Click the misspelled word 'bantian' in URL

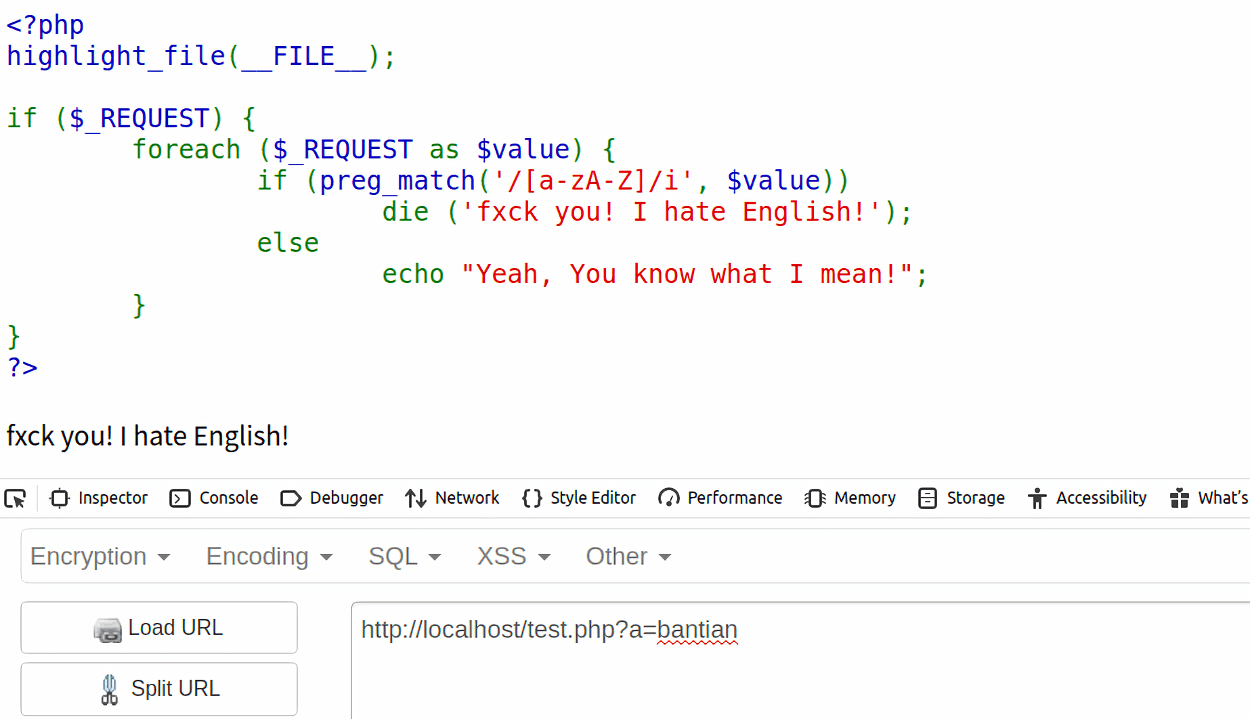(x=697, y=630)
